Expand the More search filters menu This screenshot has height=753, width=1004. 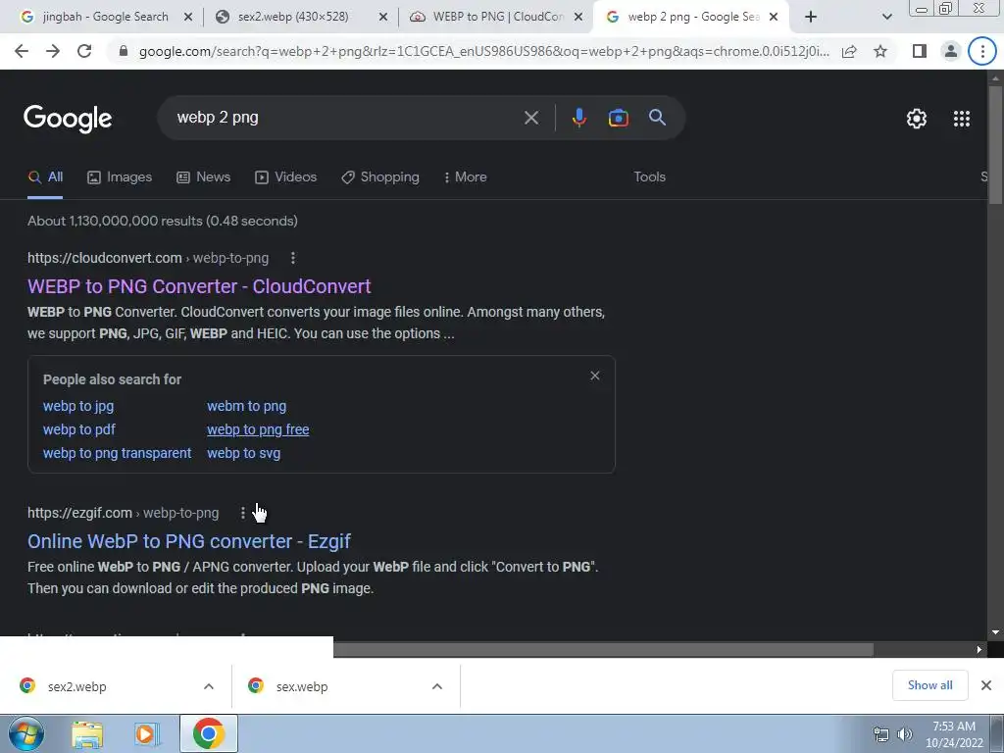point(466,177)
